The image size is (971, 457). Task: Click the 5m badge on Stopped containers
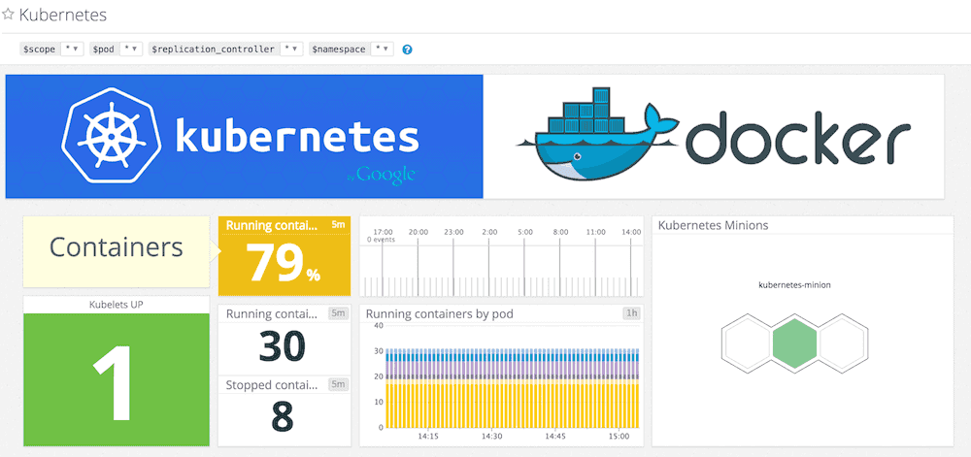(338, 384)
